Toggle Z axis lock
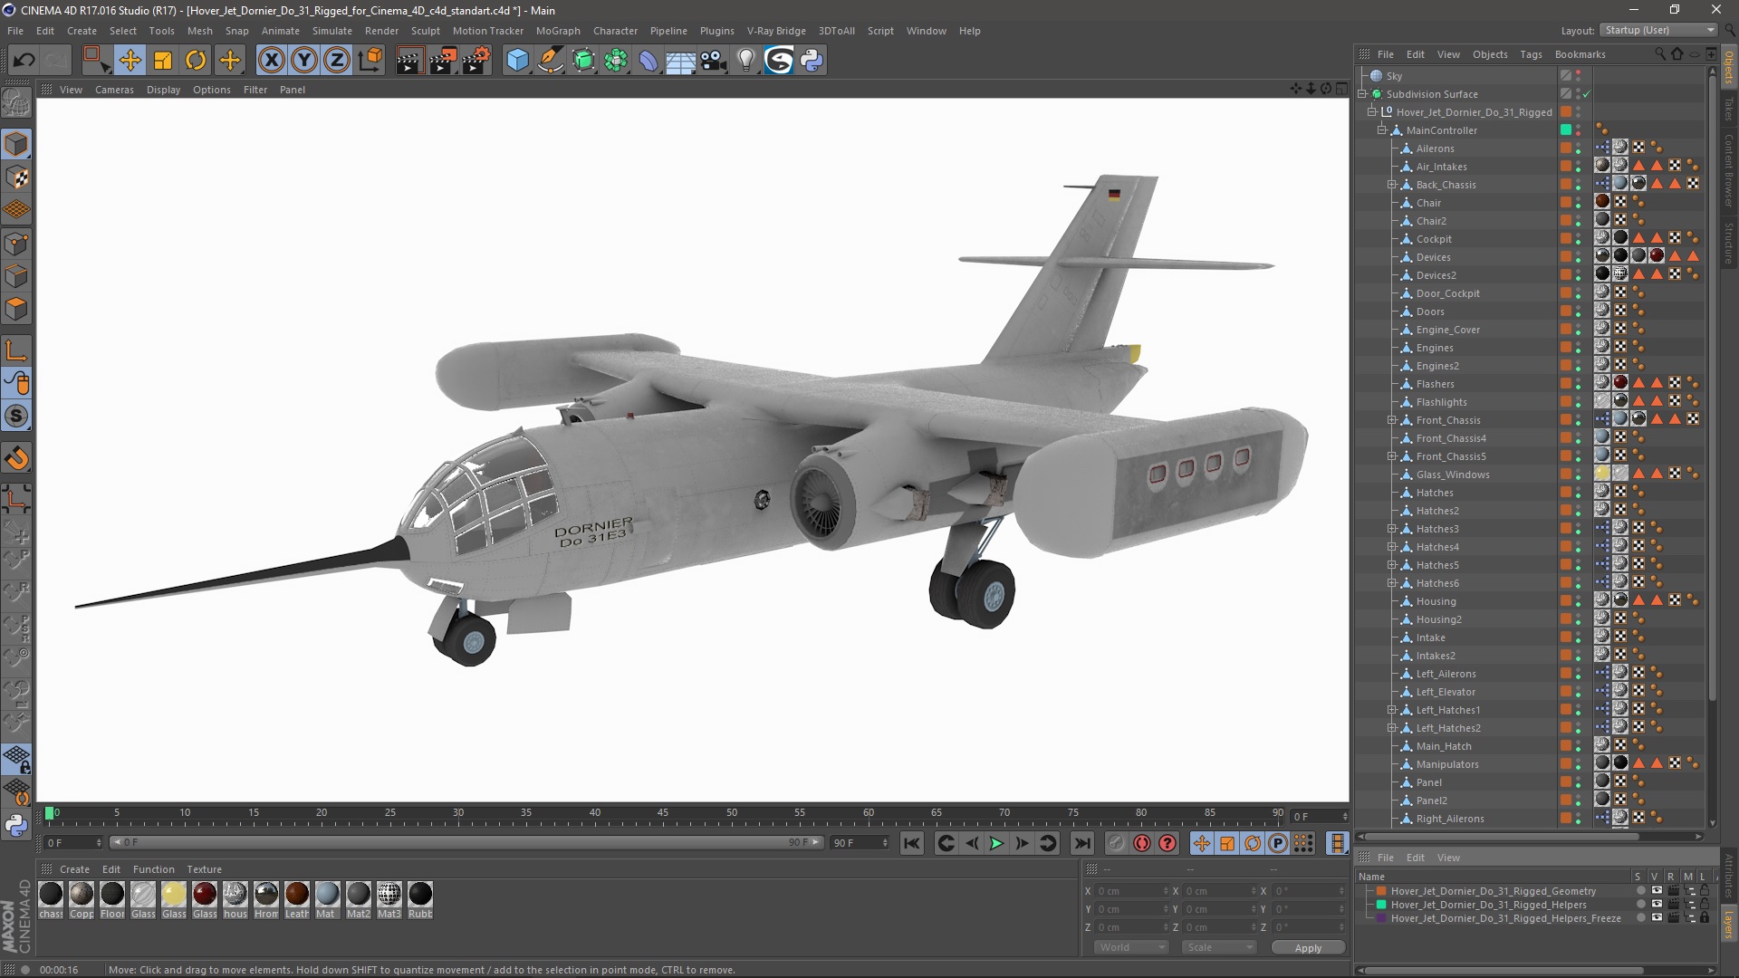 (x=337, y=61)
